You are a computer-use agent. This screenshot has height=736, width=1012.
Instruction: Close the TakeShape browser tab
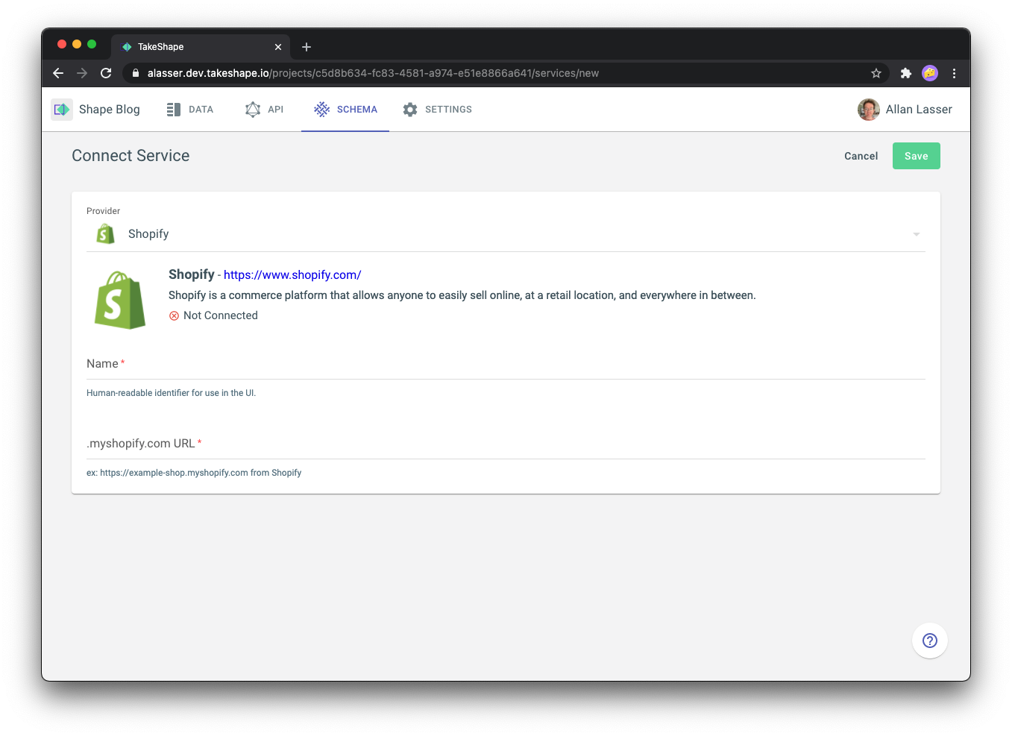click(278, 47)
